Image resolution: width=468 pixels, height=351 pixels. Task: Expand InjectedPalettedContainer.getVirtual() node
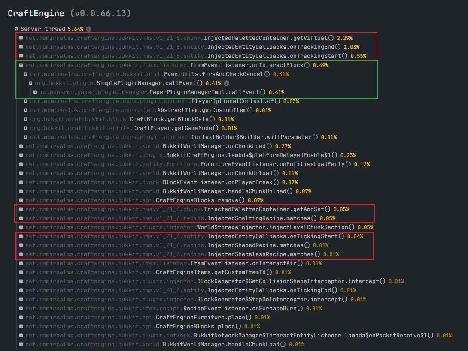click(21, 38)
